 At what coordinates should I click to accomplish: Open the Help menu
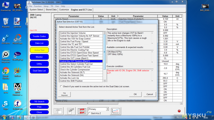click(x=63, y=6)
